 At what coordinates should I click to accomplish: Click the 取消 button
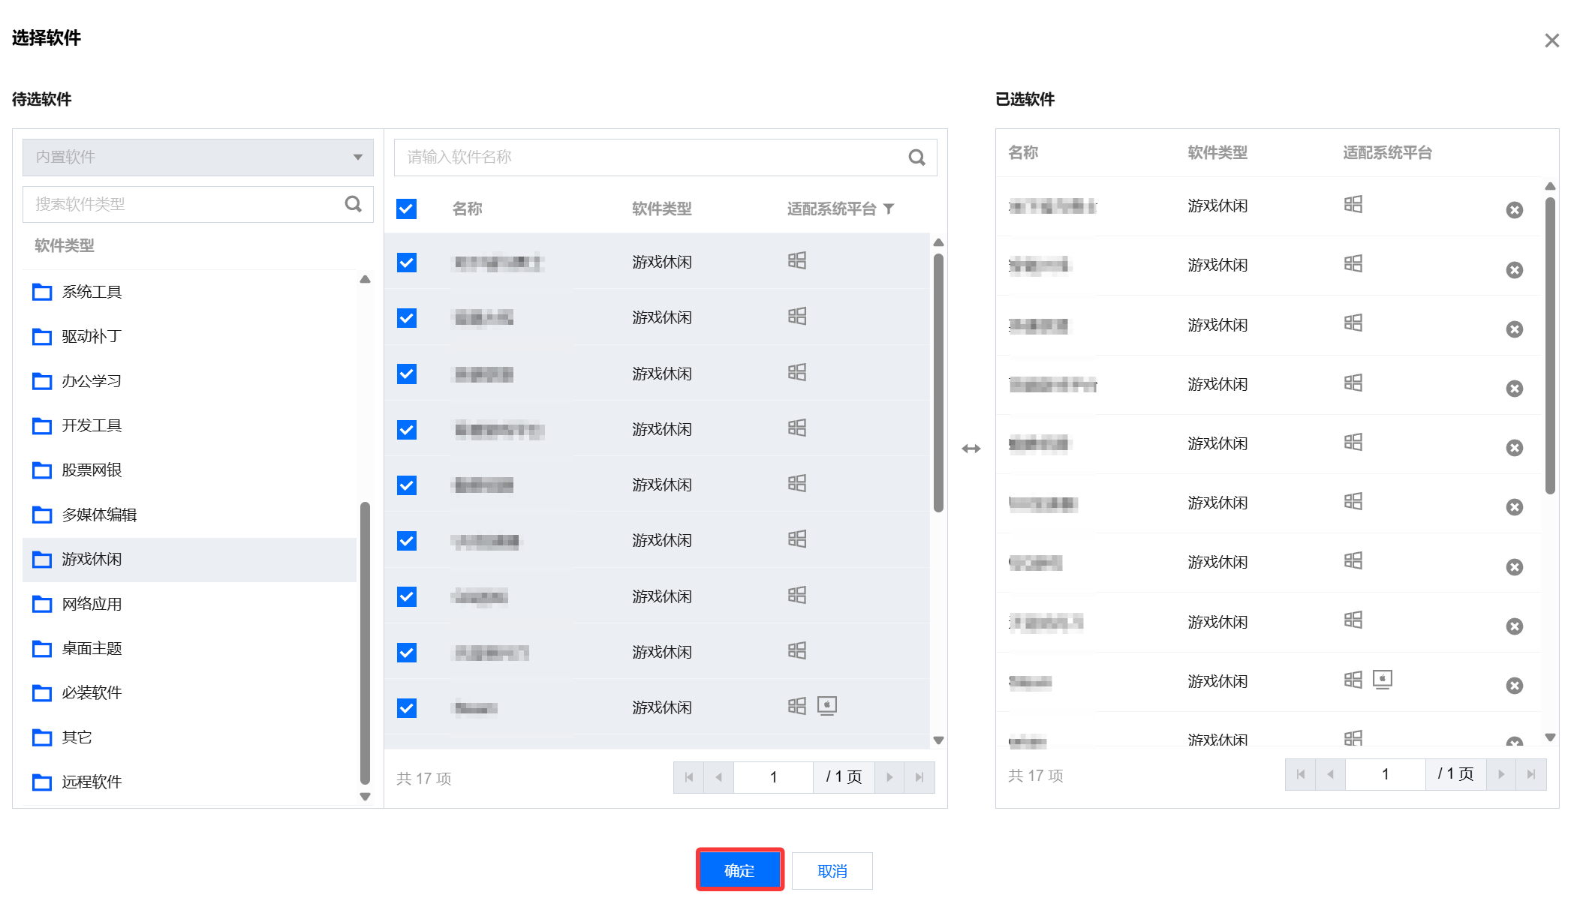(832, 871)
